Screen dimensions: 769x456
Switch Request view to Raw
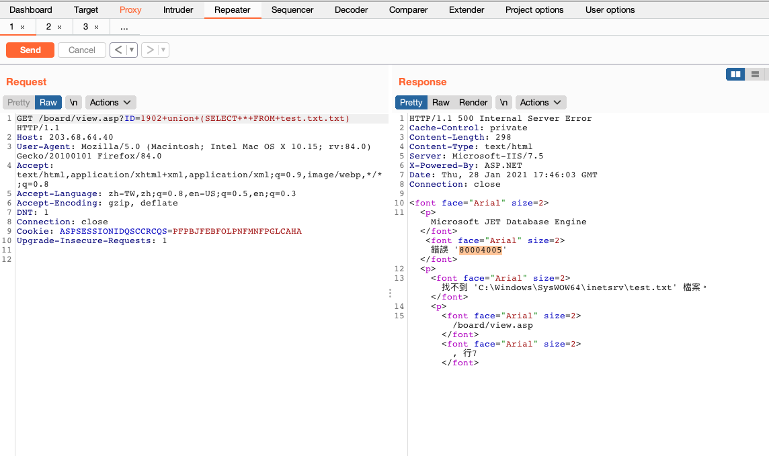coord(48,102)
